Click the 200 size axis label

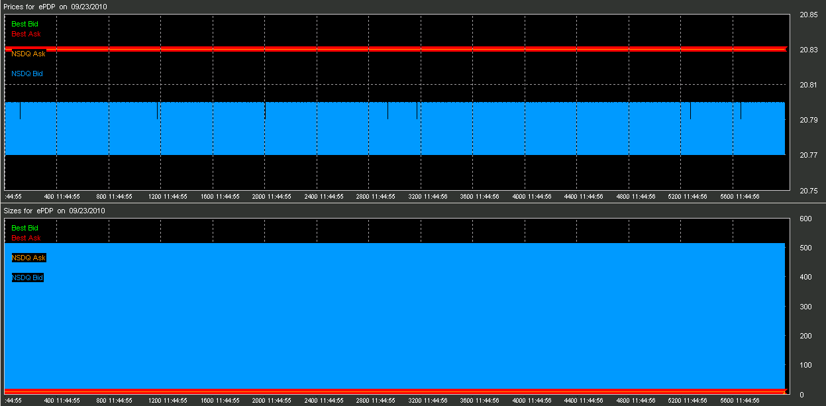(x=805, y=336)
